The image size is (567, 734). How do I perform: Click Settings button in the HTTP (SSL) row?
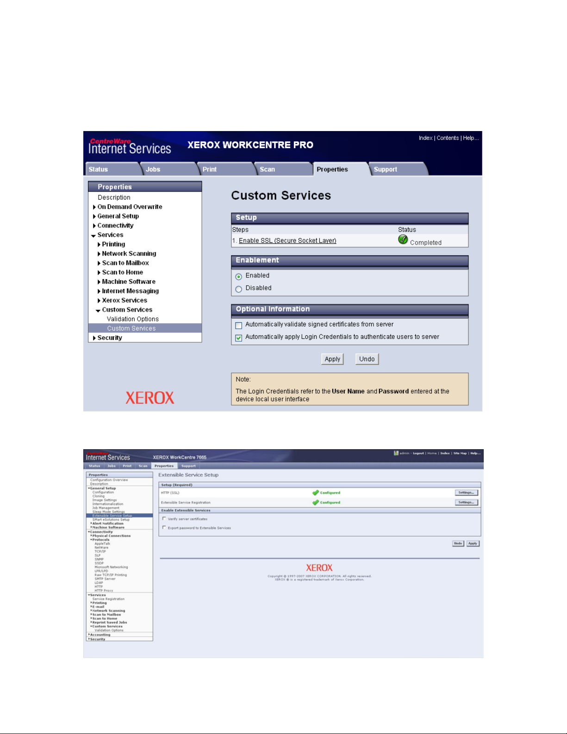click(x=466, y=493)
